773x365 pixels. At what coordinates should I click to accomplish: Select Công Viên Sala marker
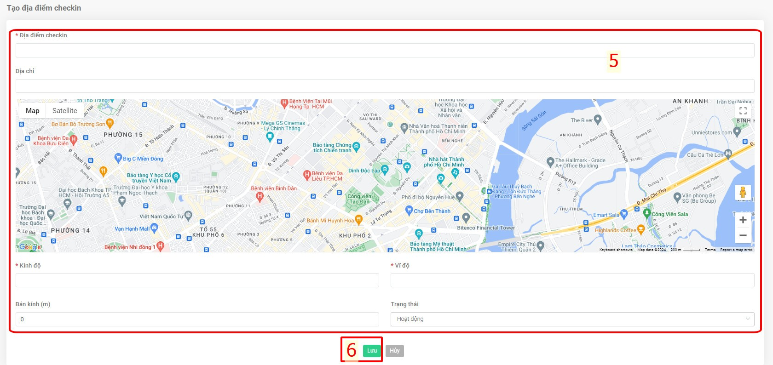pyautogui.click(x=647, y=213)
